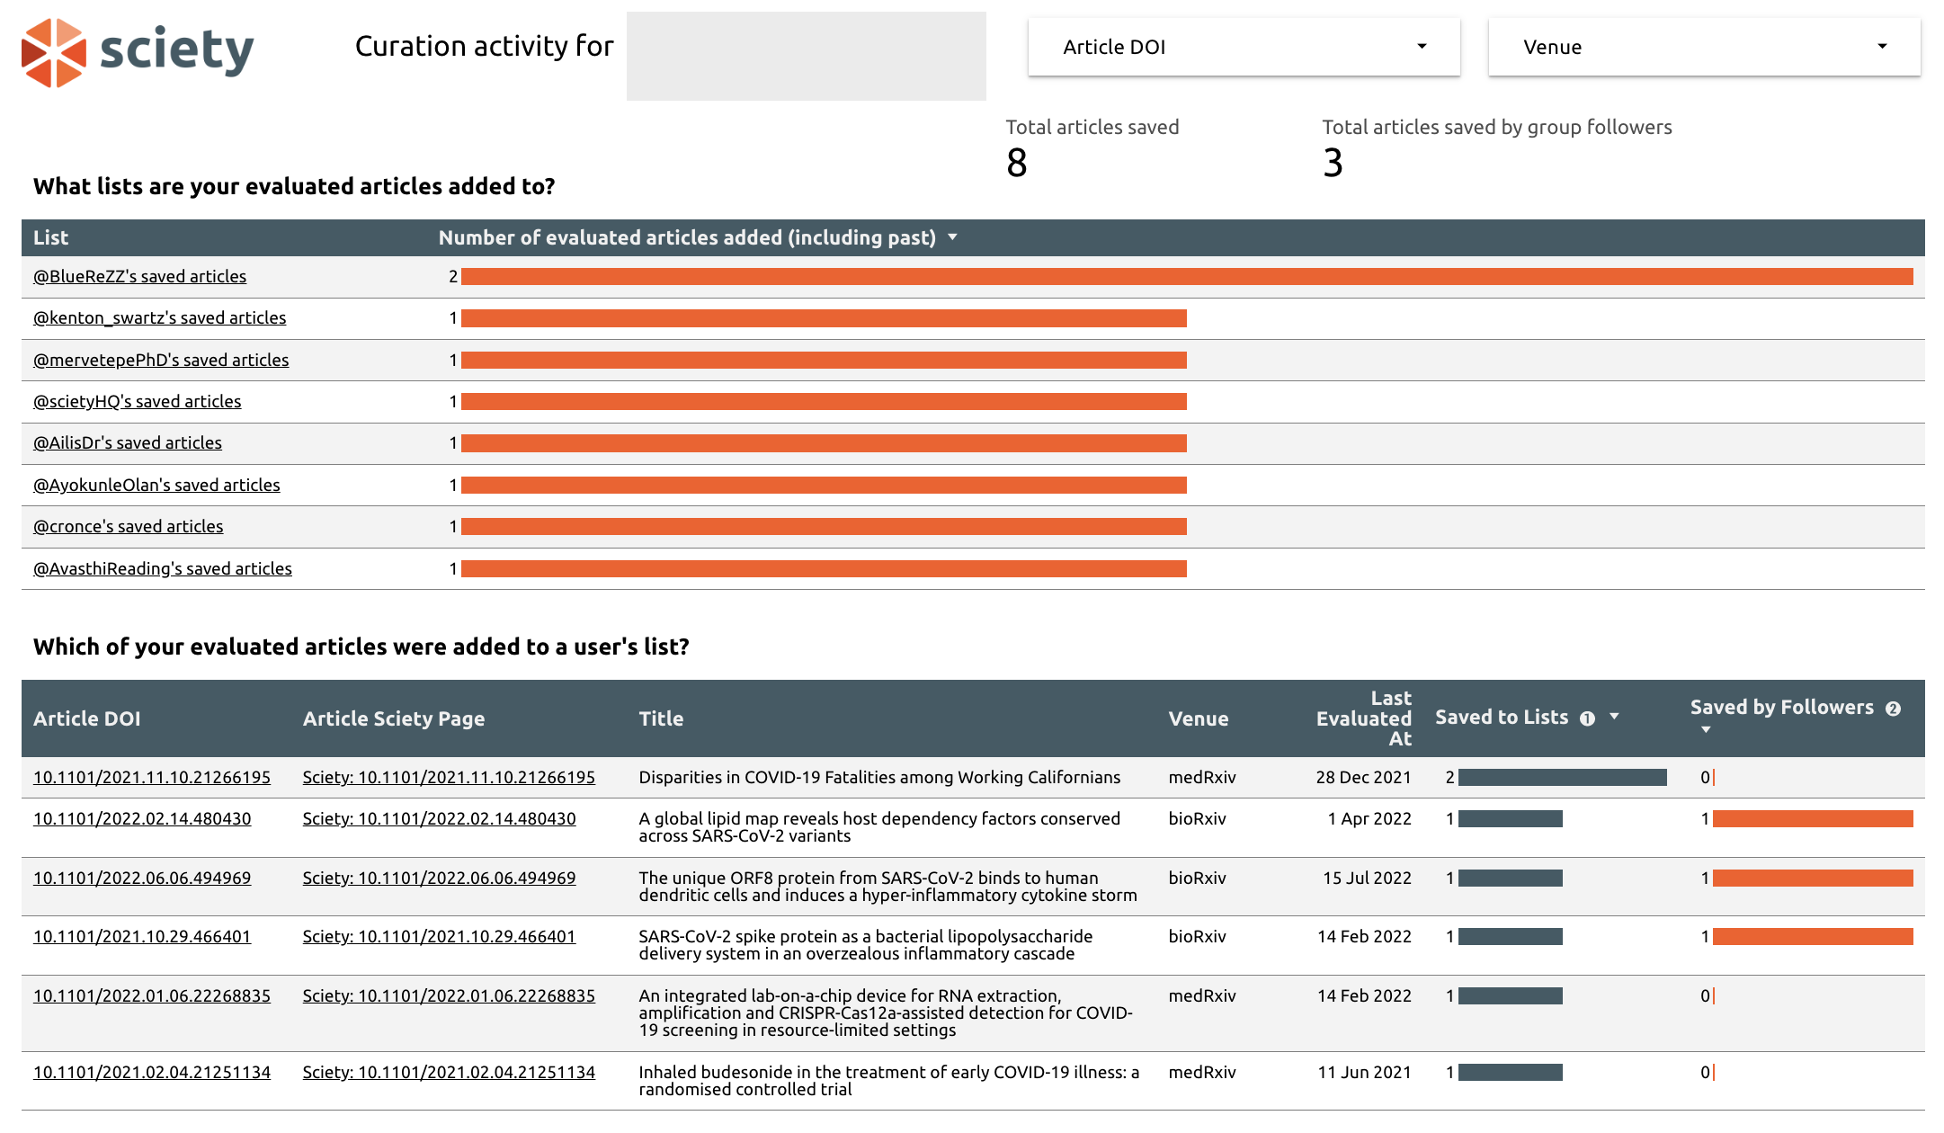Open @scietyHQ's saved articles list
This screenshot has width=1944, height=1133.
click(x=138, y=401)
